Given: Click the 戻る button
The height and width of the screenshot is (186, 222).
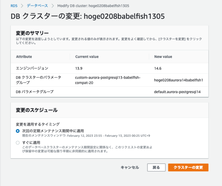Looking at the screenshot, I should click(156, 168).
